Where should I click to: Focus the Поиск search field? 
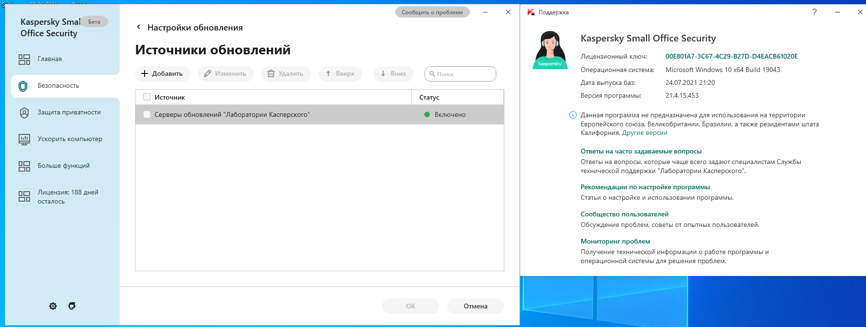click(x=460, y=74)
